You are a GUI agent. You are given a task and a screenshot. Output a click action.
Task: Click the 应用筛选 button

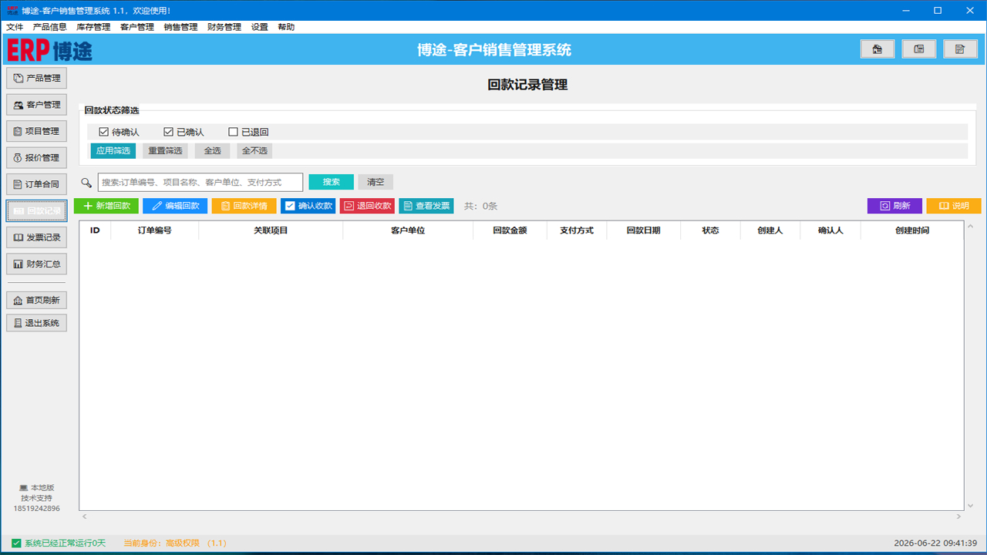(x=113, y=151)
